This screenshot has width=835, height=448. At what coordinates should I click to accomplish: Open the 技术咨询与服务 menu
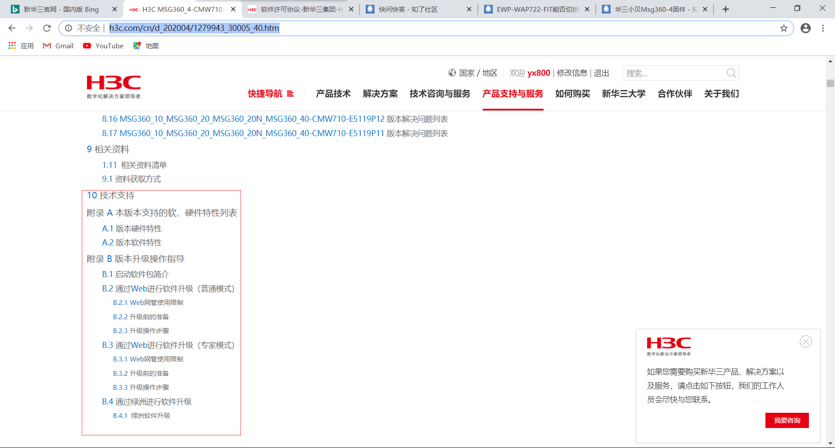point(440,94)
